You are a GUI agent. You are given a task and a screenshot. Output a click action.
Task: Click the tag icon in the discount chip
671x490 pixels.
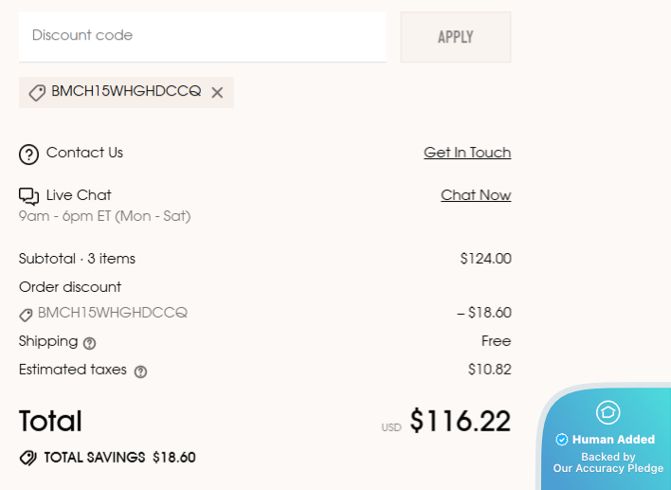[x=37, y=93]
